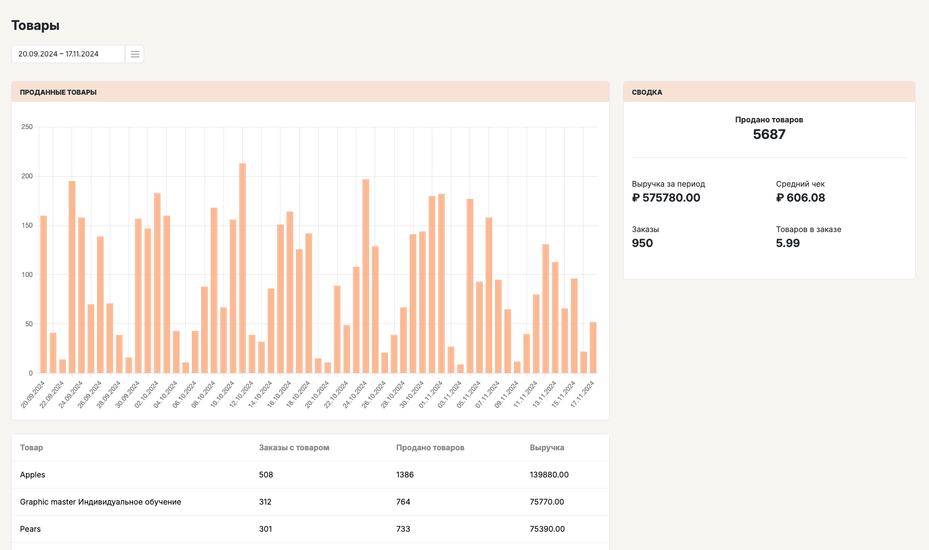Click the date range input field
929x550 pixels.
tap(68, 54)
